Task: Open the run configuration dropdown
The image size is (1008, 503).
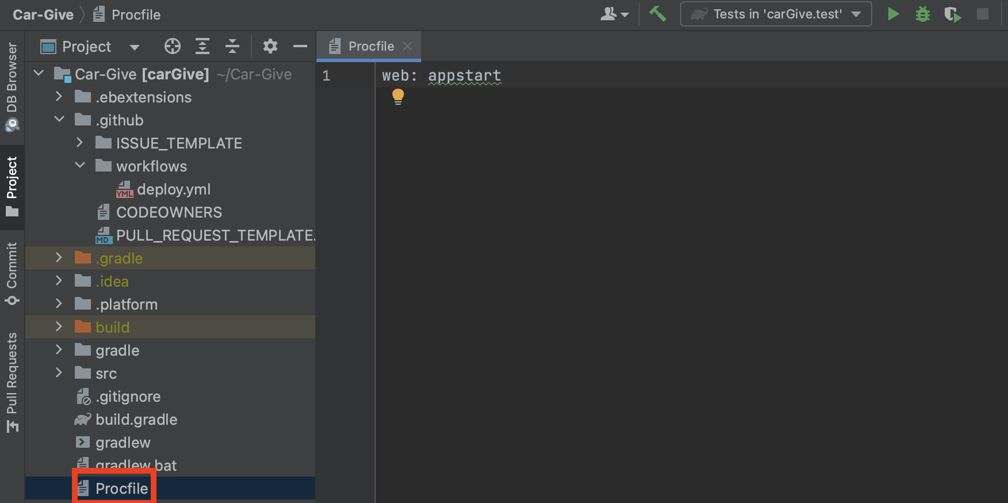Action: click(x=776, y=14)
